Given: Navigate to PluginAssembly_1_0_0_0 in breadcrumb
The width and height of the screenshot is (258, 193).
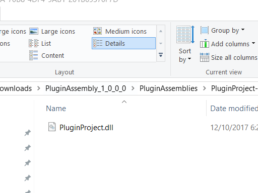Looking at the screenshot, I should click(x=86, y=88).
